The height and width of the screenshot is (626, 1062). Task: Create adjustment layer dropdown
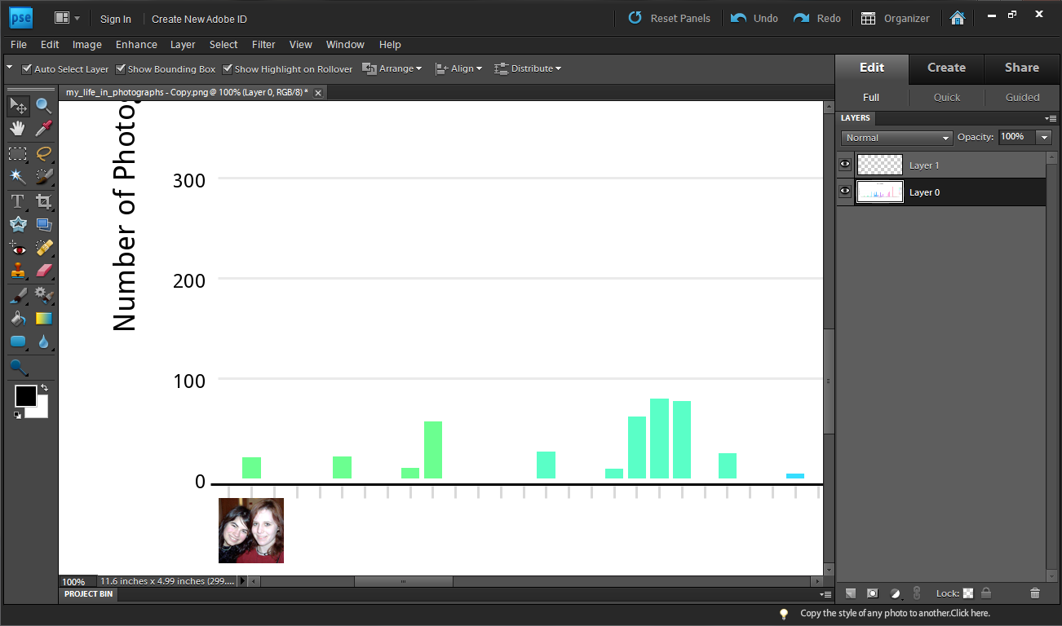point(895,593)
